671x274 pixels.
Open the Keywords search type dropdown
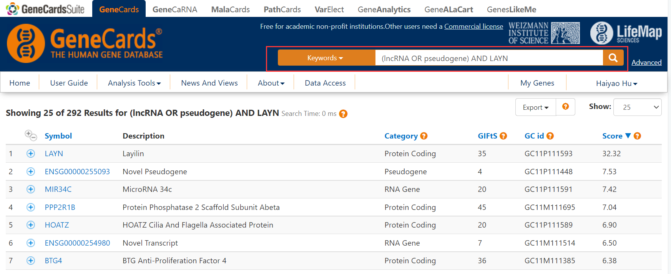click(326, 58)
